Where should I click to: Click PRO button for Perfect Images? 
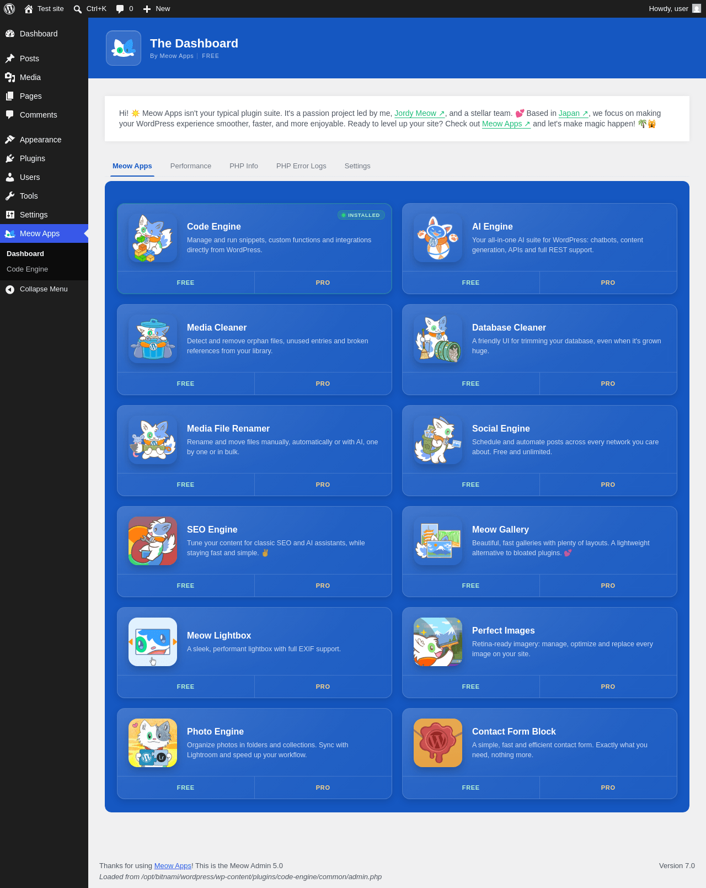(x=608, y=687)
